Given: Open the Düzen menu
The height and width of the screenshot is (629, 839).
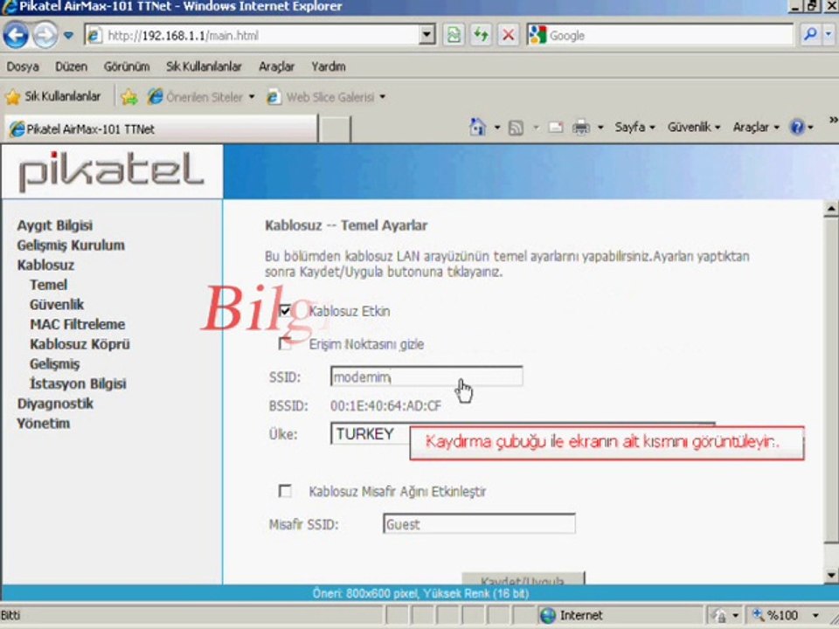Looking at the screenshot, I should click(x=71, y=67).
